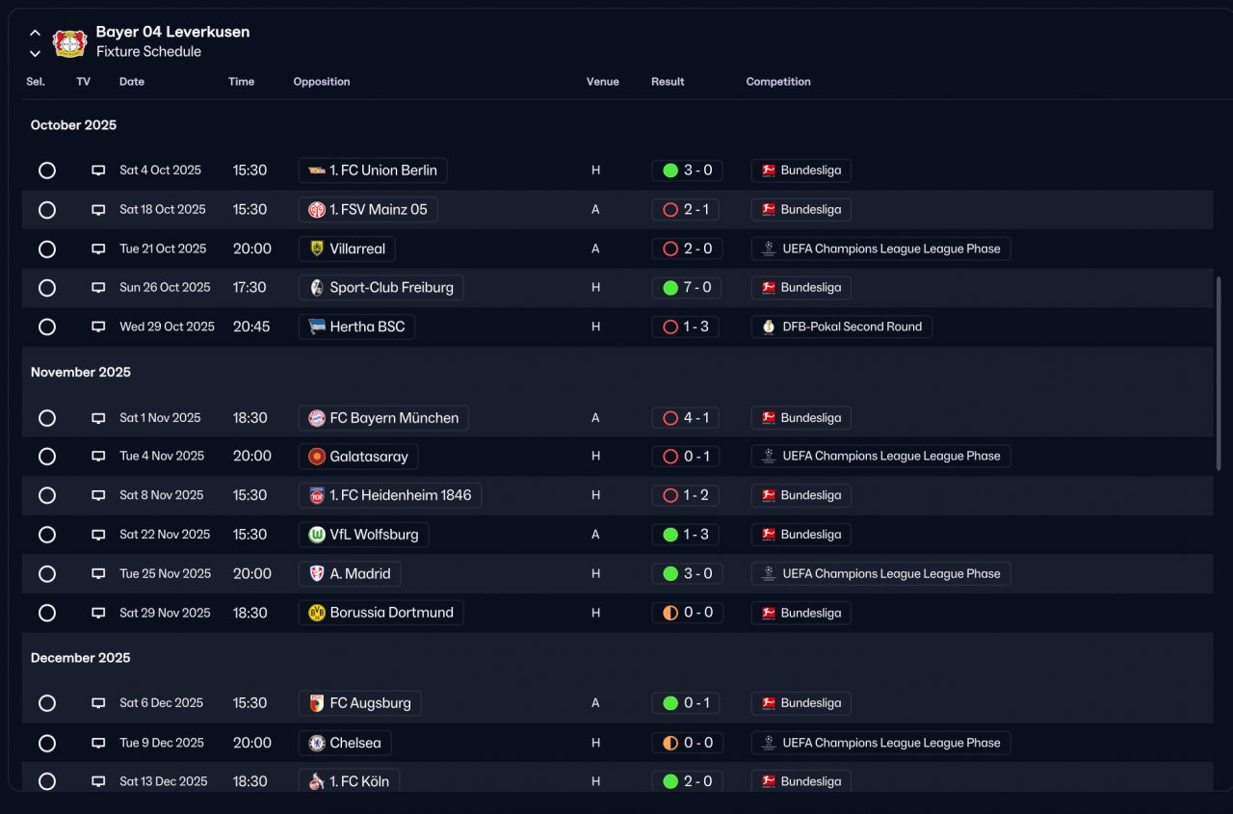Viewport: 1233px width, 814px height.
Task: Click Borussia Dortmund club badge icon
Action: click(x=317, y=613)
